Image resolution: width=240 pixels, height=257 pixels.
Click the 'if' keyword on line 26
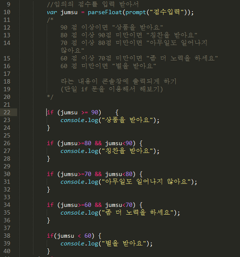tap(50, 143)
